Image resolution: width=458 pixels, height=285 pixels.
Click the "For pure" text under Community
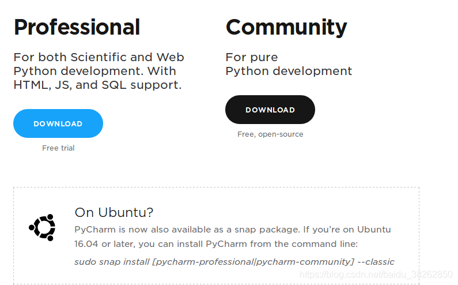pos(252,57)
